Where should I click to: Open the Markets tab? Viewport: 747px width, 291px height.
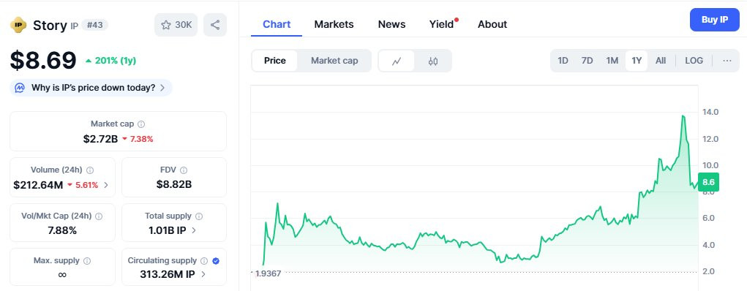click(x=334, y=24)
